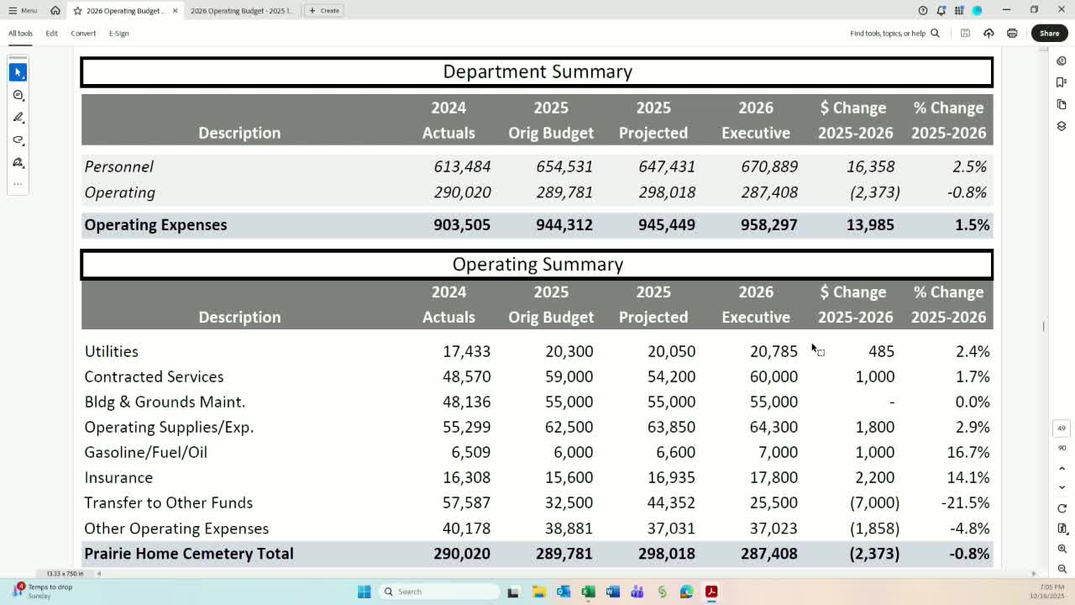The image size is (1075, 605).
Task: Open the layers panel icon
Action: 1062,126
